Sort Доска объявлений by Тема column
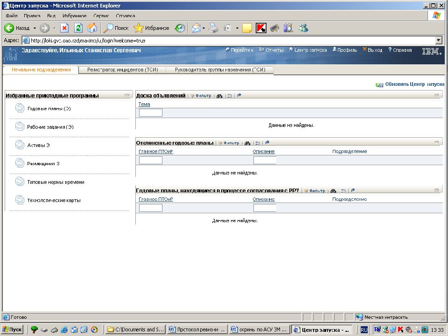448x336 pixels. [144, 104]
